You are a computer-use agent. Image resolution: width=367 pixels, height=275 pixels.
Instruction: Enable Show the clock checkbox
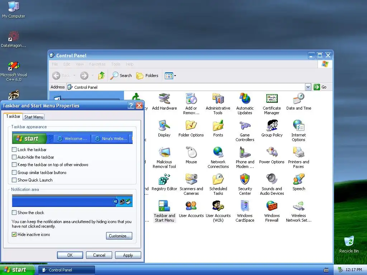click(14, 213)
